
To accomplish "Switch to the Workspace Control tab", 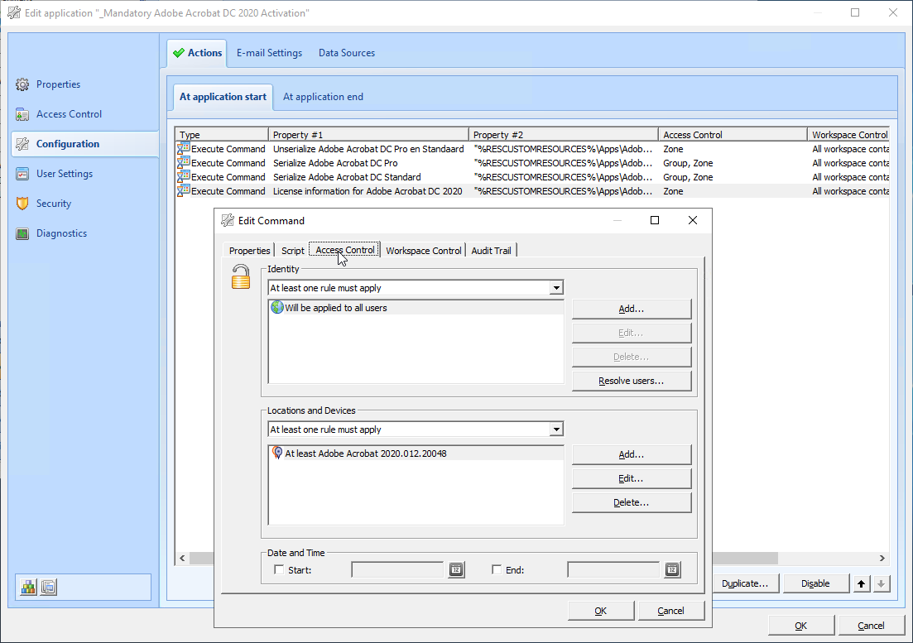I will 423,251.
